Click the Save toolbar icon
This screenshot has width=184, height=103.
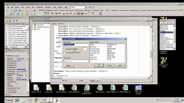click(16, 11)
